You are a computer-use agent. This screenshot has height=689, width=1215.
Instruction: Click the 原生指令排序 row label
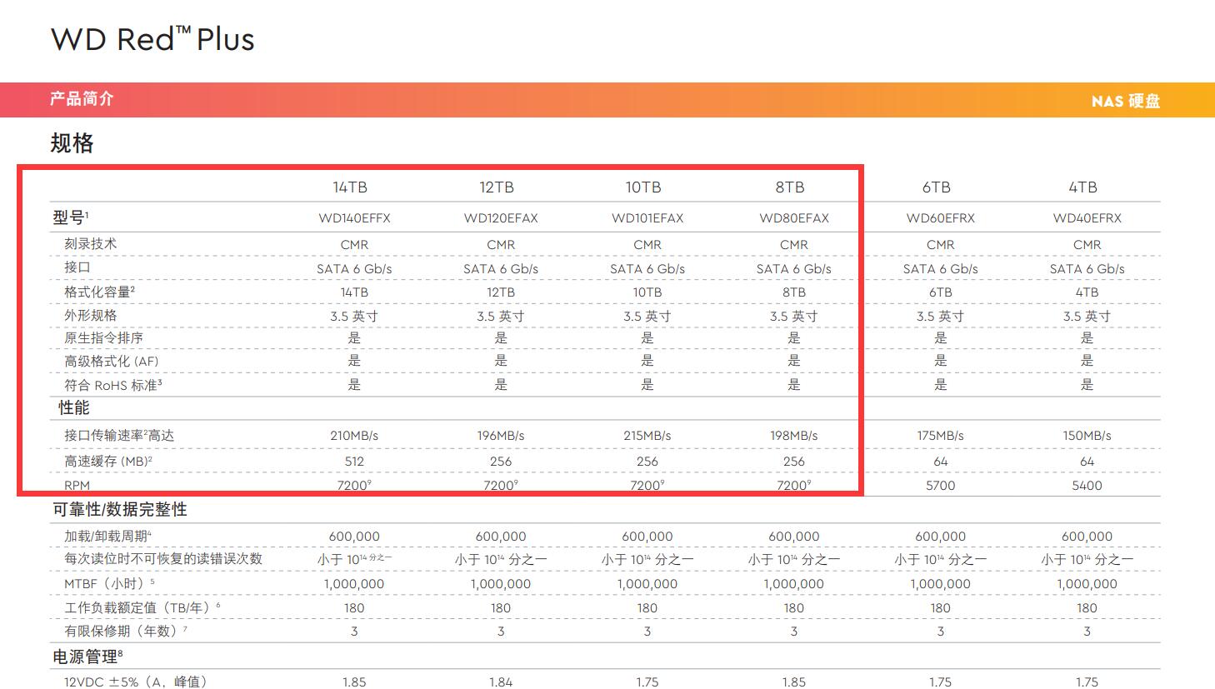(103, 337)
